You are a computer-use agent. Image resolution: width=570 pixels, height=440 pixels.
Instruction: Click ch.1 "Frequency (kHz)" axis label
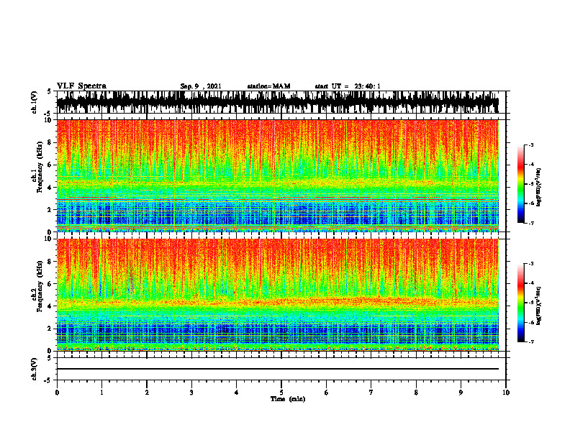[x=39, y=167]
